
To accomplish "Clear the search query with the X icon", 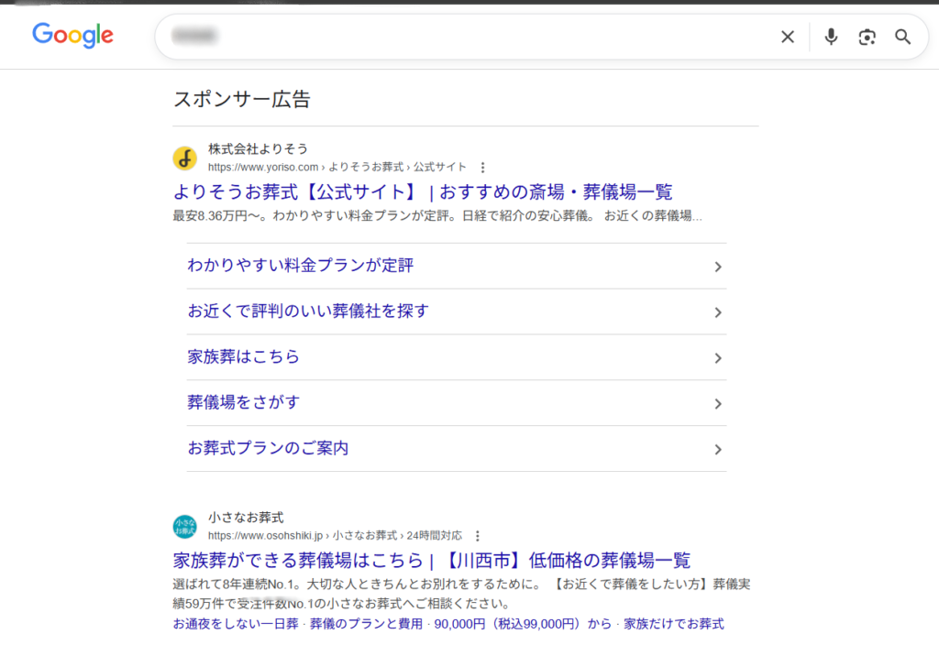I will point(787,37).
